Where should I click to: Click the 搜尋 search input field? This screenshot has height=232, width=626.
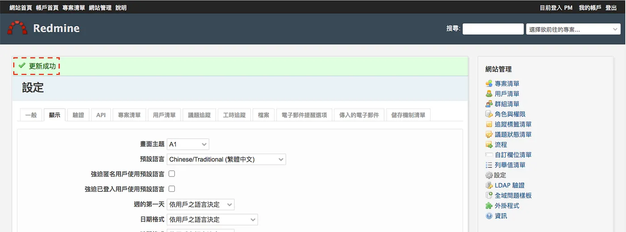tap(493, 29)
